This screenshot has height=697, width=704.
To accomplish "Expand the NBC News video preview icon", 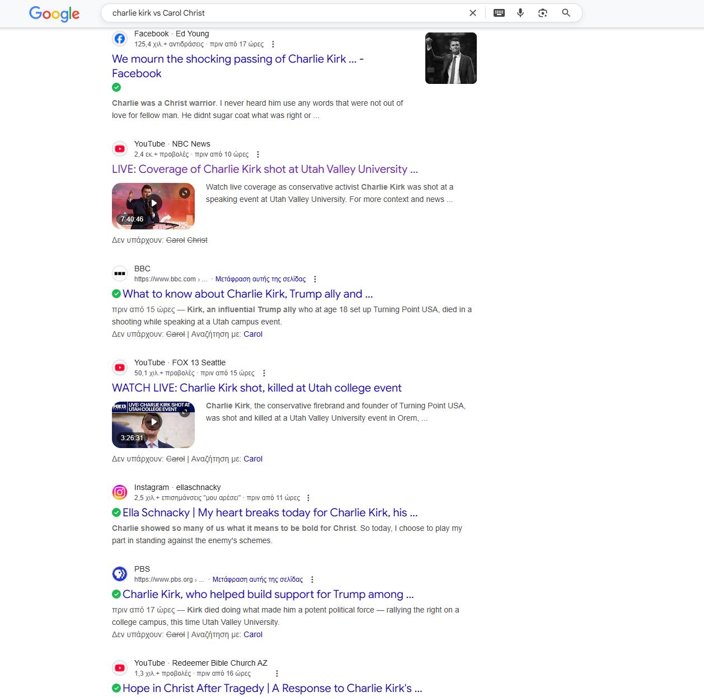I will coord(184,193).
